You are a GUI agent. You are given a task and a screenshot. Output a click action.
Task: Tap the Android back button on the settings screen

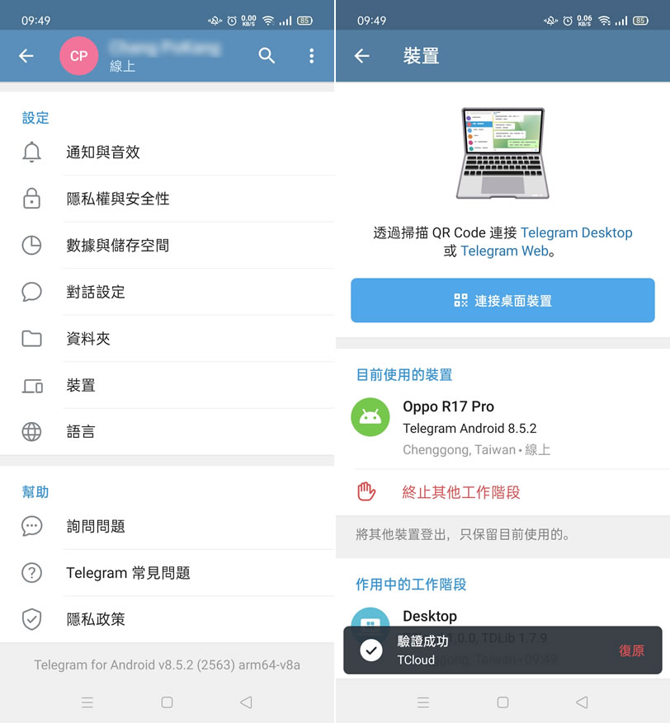[247, 702]
